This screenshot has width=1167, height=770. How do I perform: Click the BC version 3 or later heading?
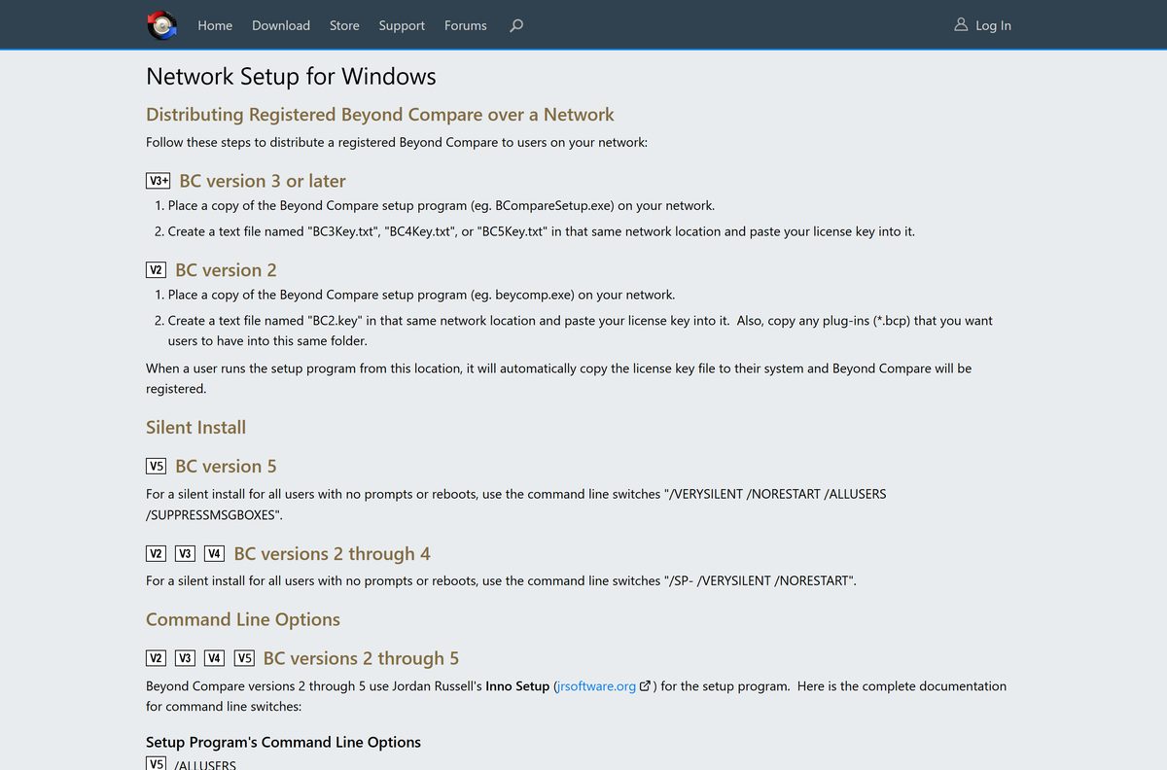coord(263,181)
